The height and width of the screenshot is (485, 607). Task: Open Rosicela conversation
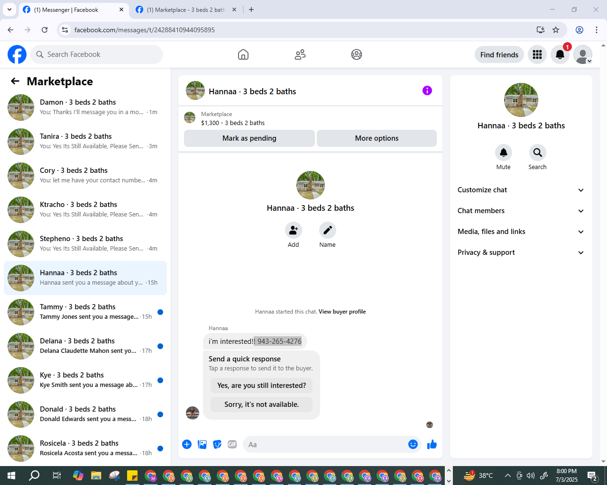point(85,449)
